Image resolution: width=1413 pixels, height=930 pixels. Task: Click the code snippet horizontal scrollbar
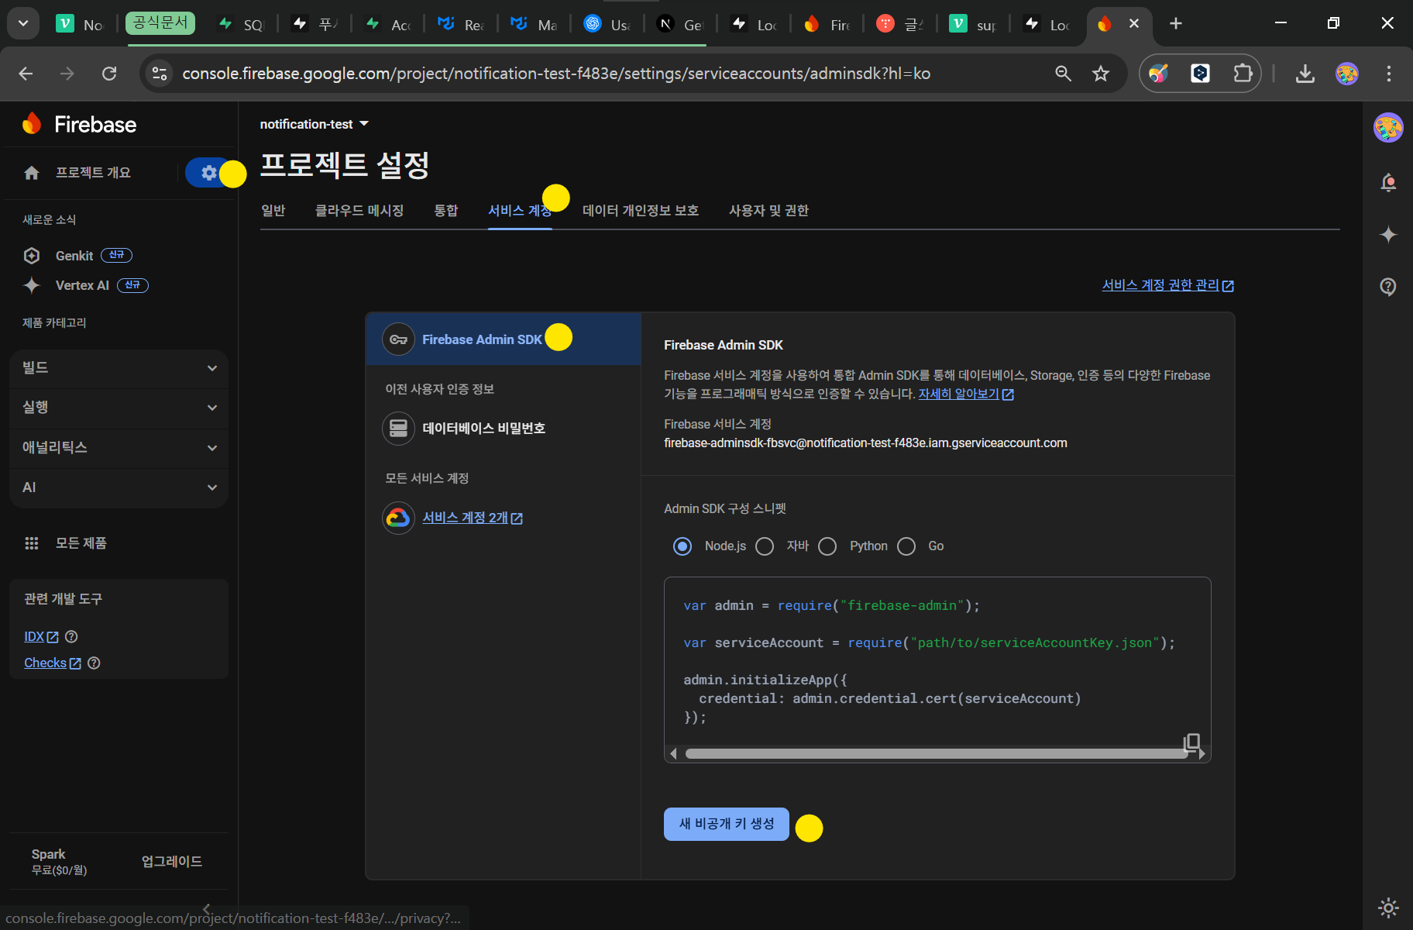point(936,754)
